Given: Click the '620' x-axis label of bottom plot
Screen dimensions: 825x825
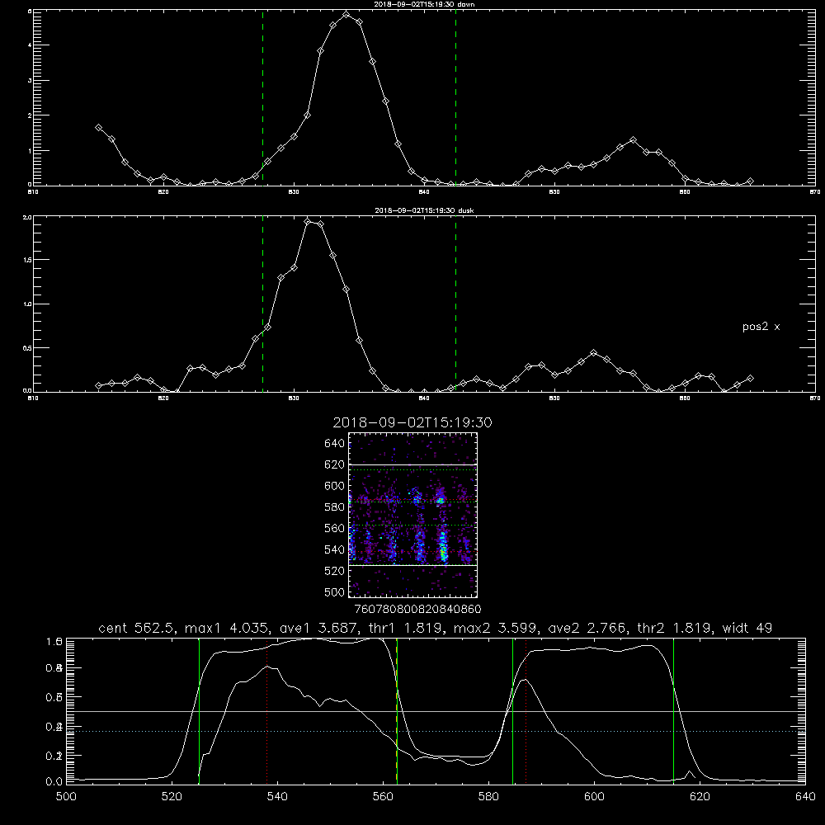Looking at the screenshot, I should pyautogui.click(x=700, y=797).
